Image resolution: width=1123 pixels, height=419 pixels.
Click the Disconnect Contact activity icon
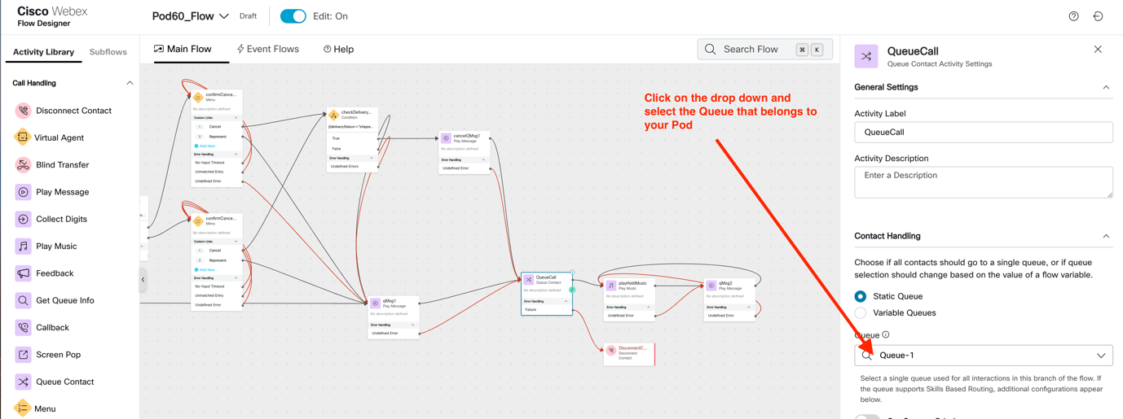23,111
